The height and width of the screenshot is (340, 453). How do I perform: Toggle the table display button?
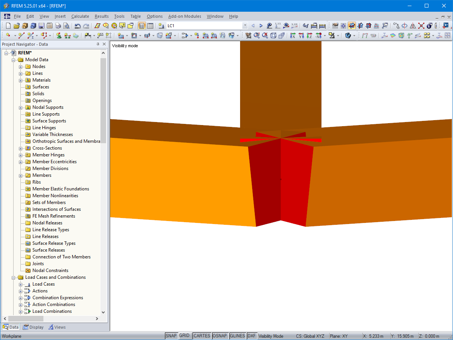pyautogui.click(x=150, y=26)
